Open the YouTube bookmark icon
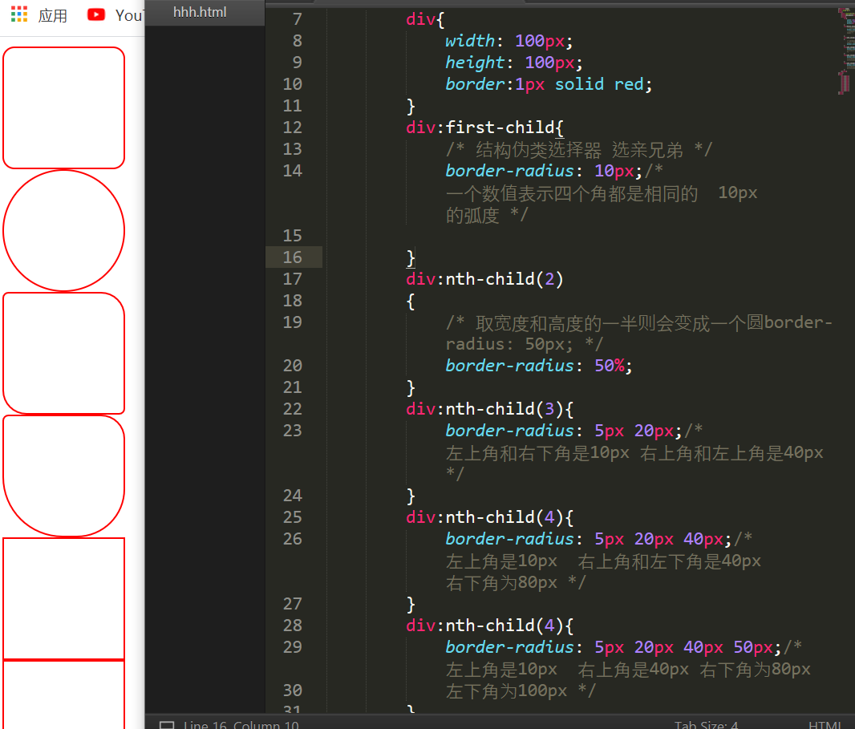 [96, 14]
